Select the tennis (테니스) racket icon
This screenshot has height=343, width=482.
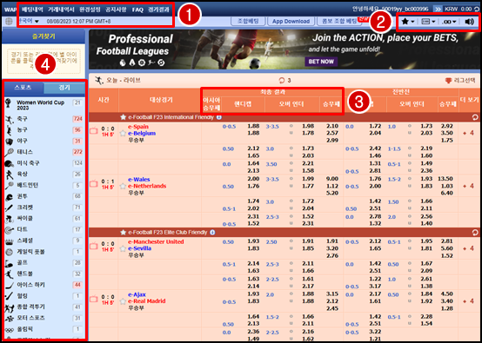point(10,152)
